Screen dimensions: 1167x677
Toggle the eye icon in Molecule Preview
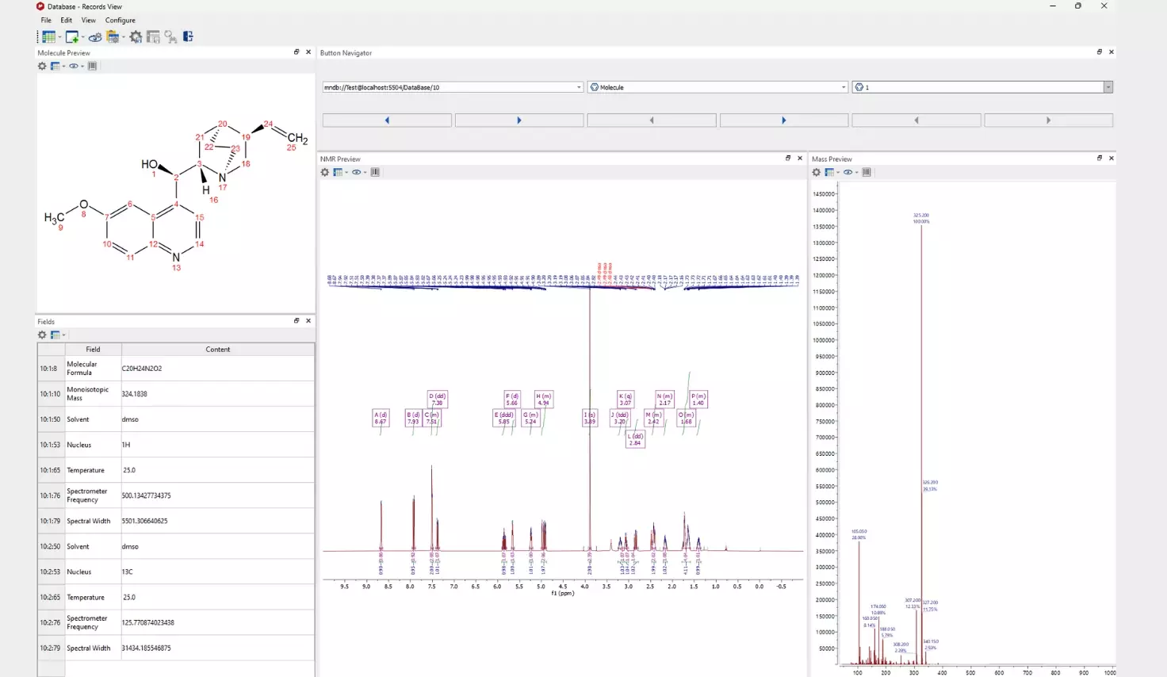coord(74,66)
